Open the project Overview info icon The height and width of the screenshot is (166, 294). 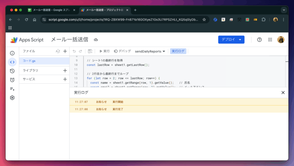click(x=12, y=53)
